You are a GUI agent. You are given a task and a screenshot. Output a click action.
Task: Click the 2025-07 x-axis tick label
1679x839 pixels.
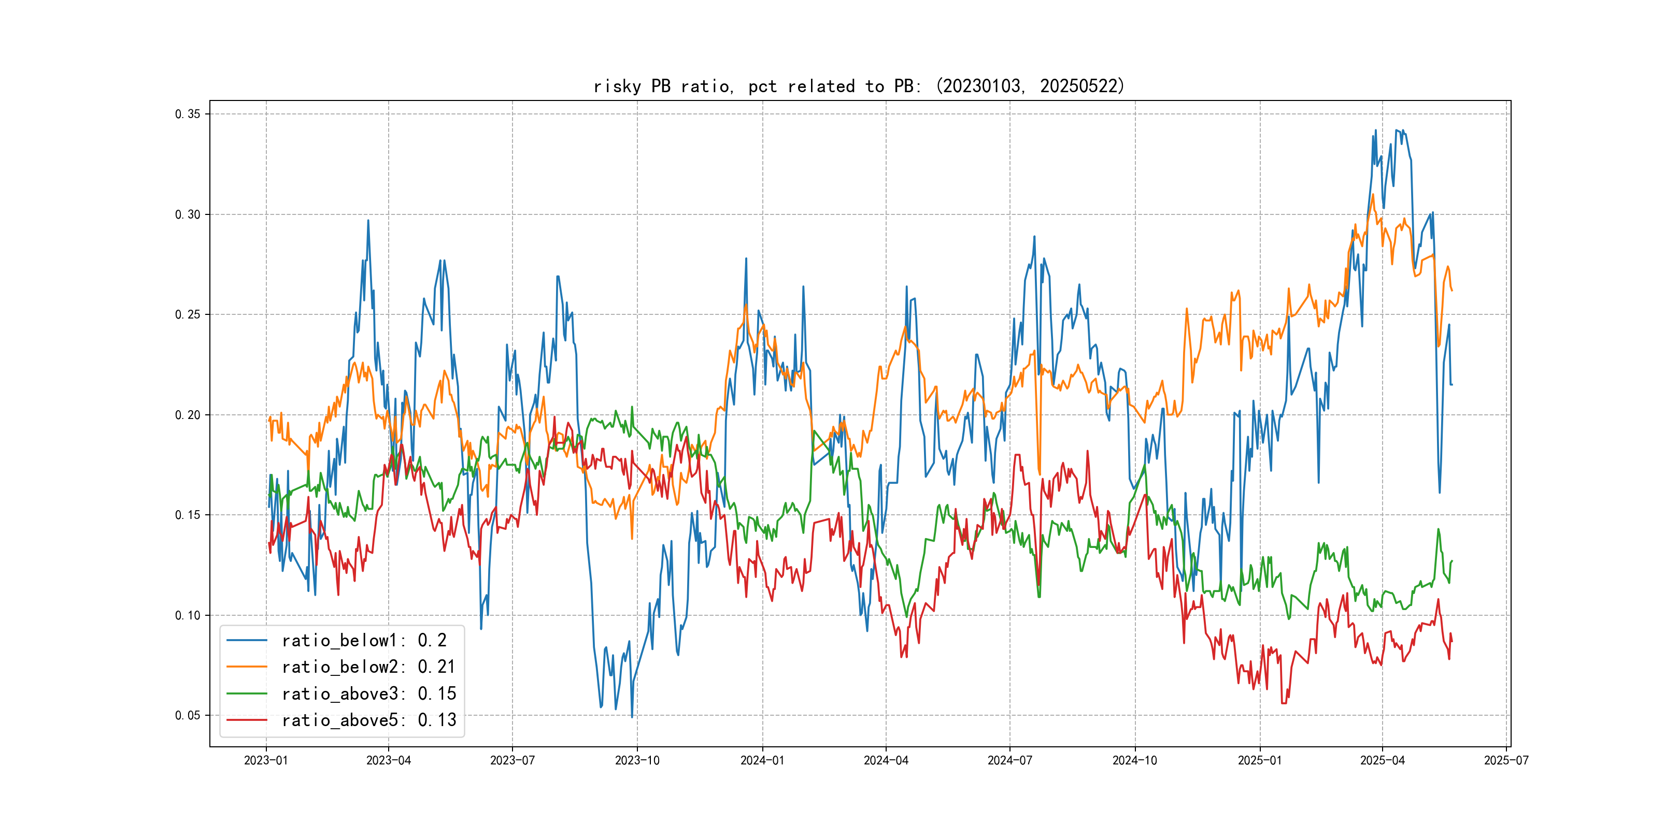[x=1506, y=760]
